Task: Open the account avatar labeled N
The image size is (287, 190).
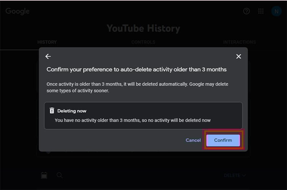Action: point(276,11)
